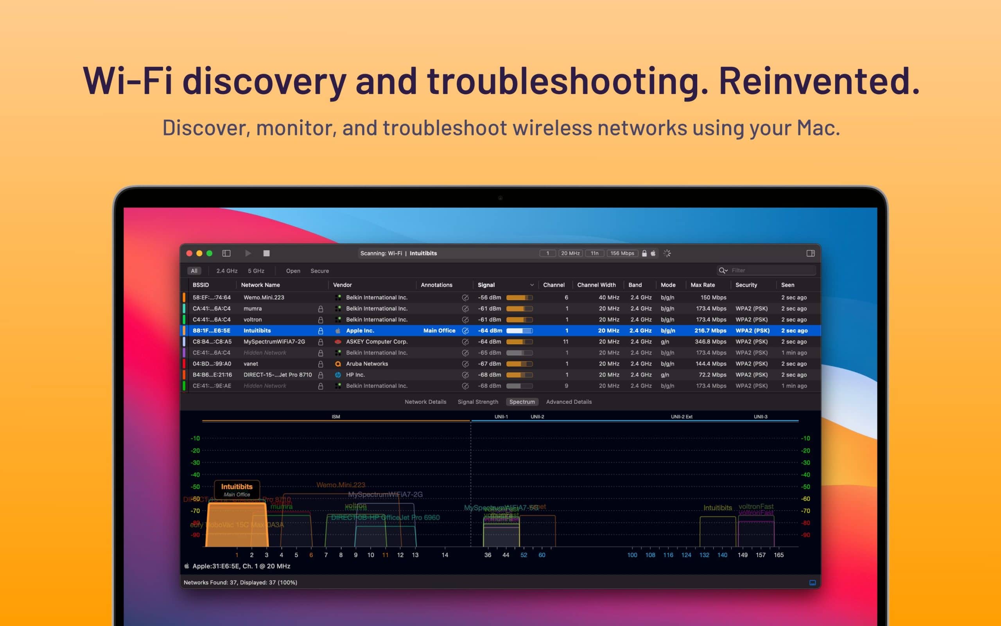Click the Play scan icon

(248, 254)
